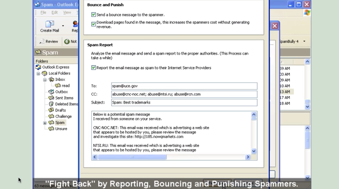This screenshot has width=339, height=189.
Task: Click message list scrollbar down arrow
Action: pos(307,107)
